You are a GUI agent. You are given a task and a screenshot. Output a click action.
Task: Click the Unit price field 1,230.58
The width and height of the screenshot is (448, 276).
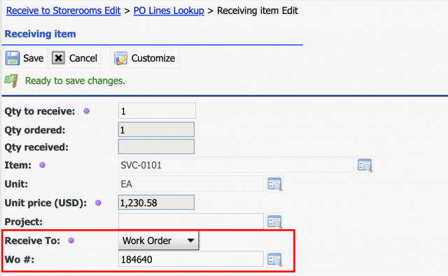(156, 203)
